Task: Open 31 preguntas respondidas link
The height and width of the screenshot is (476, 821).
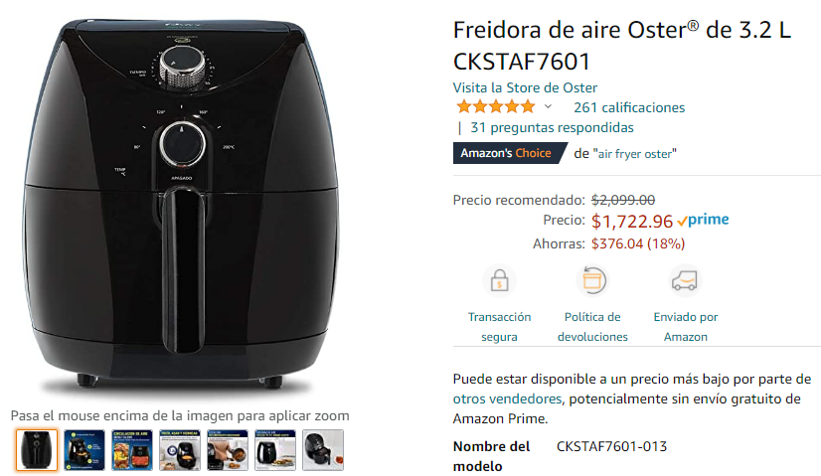Action: (x=552, y=127)
